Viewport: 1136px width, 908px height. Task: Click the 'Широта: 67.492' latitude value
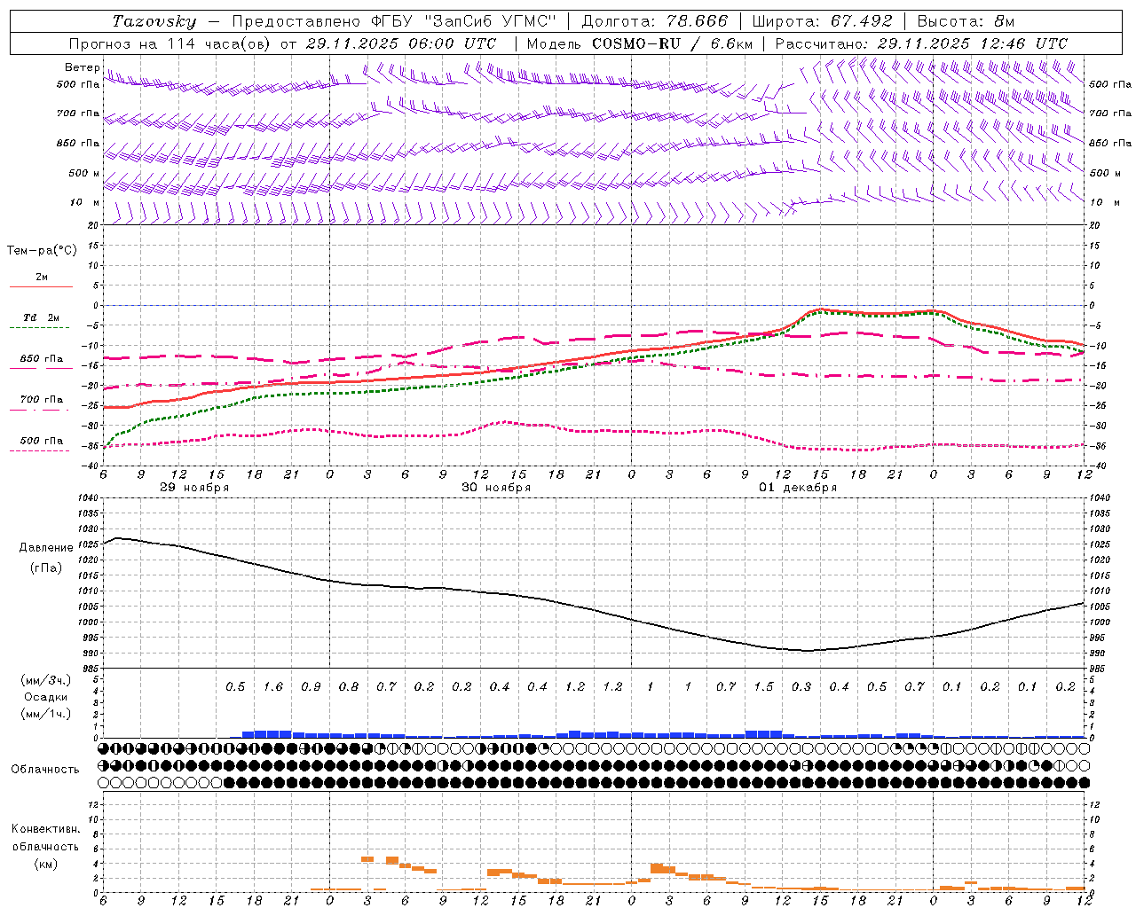point(822,21)
